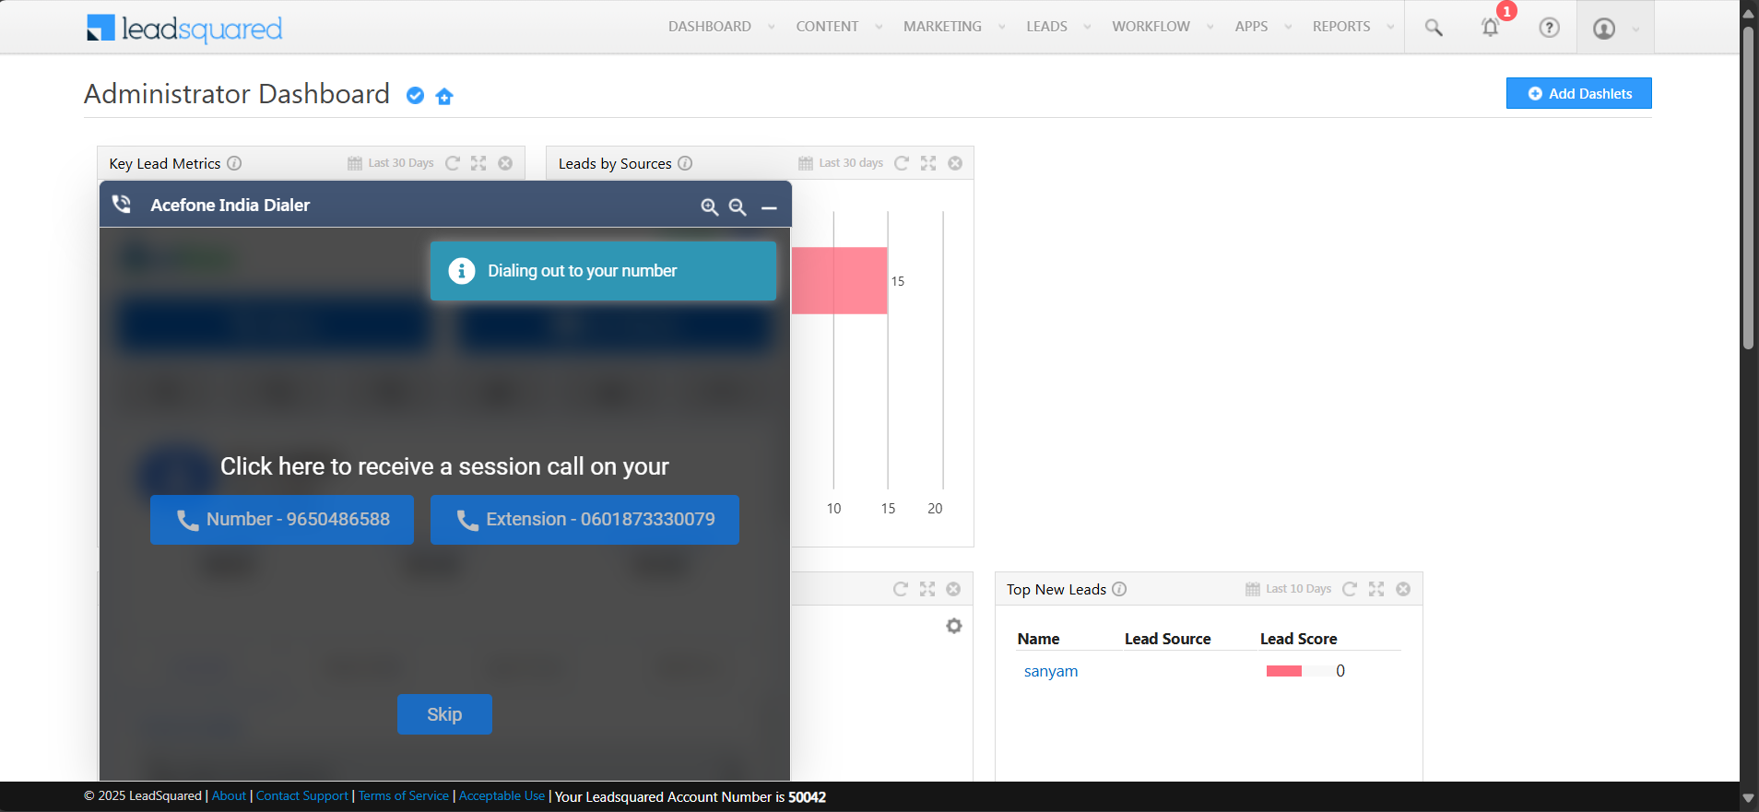Expand Top New Leads dashlet fullscreen

[x=1376, y=589]
